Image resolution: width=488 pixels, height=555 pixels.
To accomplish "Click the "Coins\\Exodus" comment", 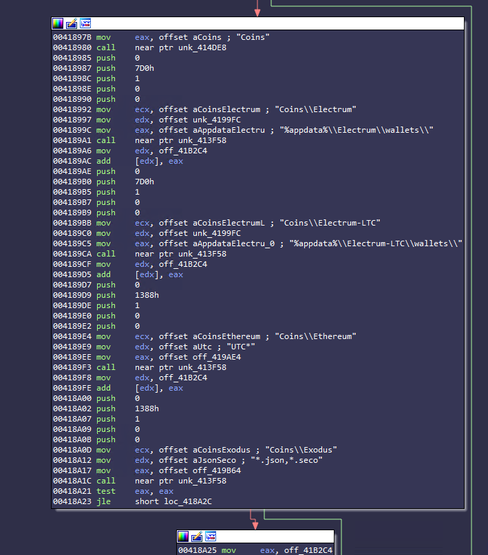I will coord(301,450).
